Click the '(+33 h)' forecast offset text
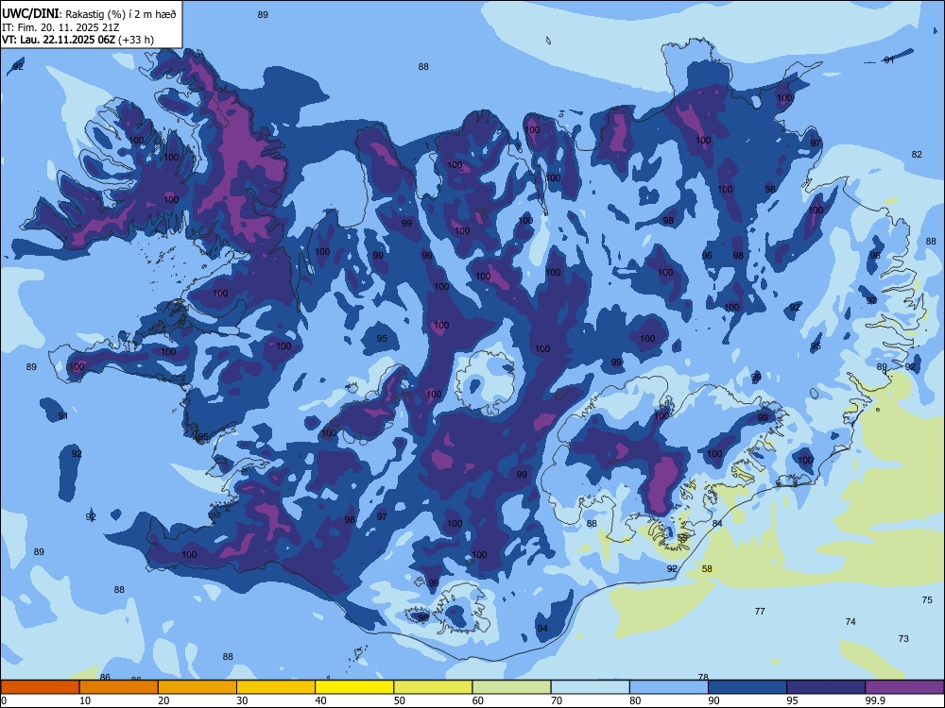 136,40
